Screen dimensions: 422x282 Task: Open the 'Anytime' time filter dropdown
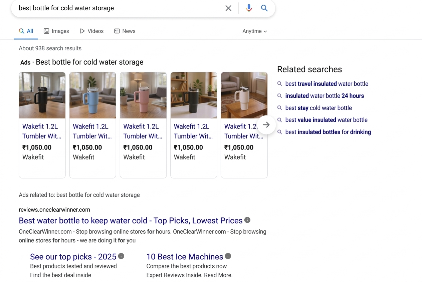[254, 31]
